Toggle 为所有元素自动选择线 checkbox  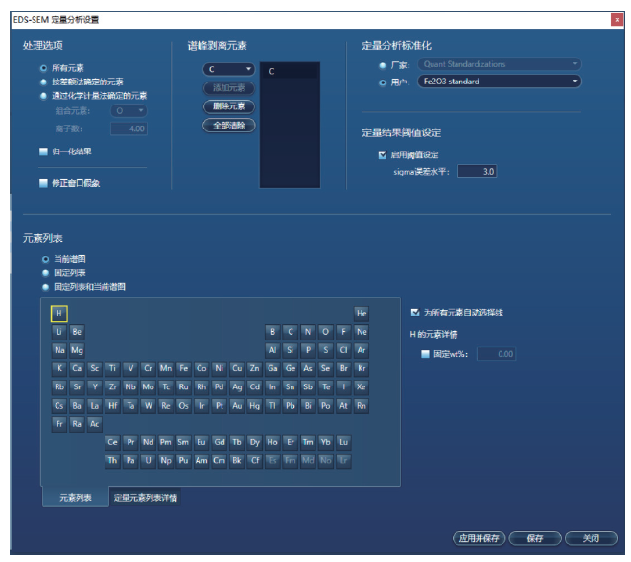pyautogui.click(x=414, y=313)
